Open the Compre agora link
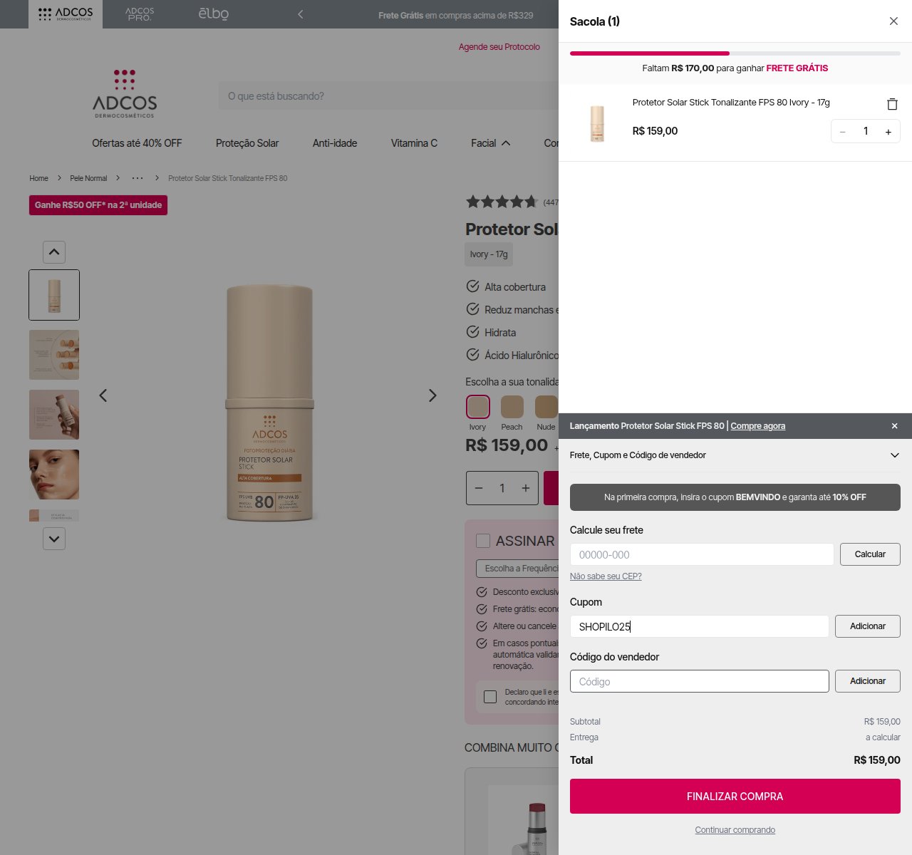 click(758, 426)
